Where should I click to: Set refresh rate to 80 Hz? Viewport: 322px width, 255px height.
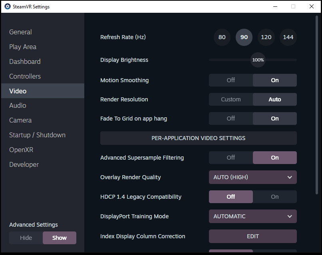point(222,37)
